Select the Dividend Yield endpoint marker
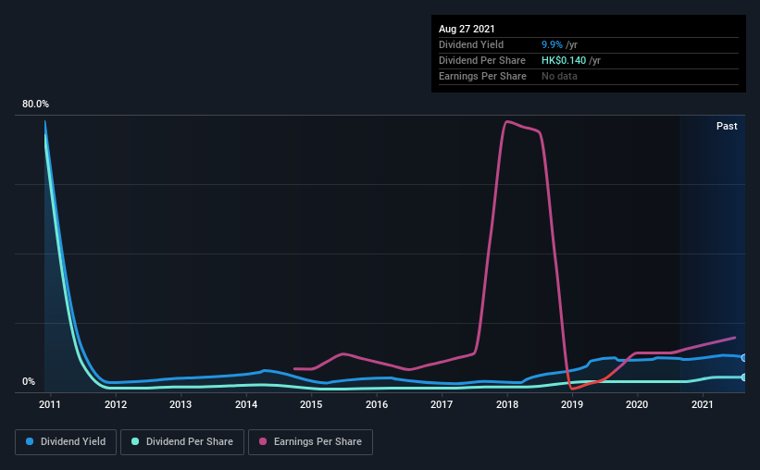 pyautogui.click(x=743, y=357)
